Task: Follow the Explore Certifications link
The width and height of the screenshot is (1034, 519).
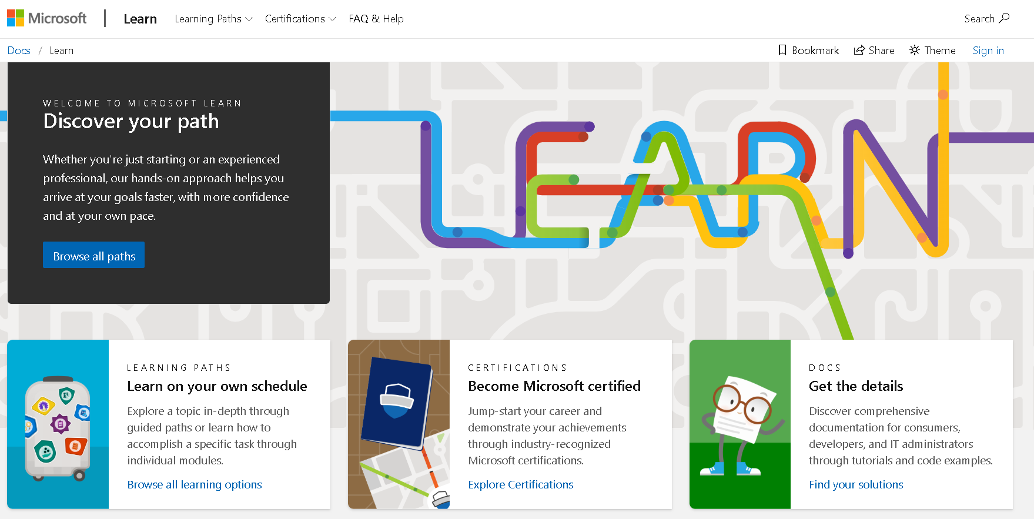Action: pos(520,484)
